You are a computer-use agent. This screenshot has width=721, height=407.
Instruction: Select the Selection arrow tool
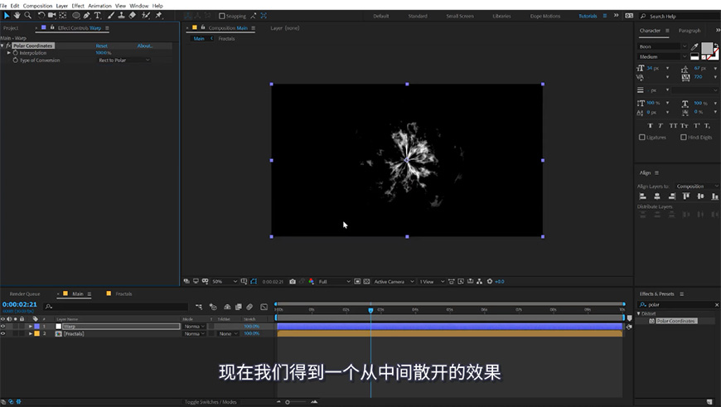click(7, 15)
